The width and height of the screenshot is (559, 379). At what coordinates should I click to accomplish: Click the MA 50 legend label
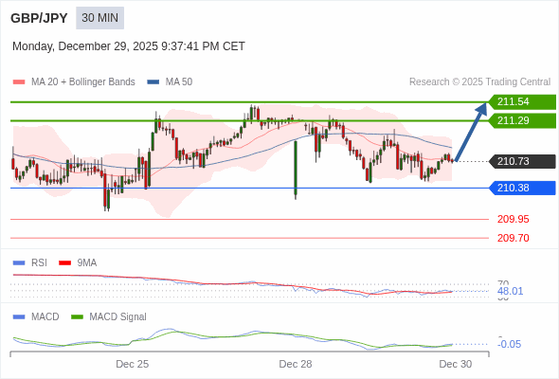179,82
